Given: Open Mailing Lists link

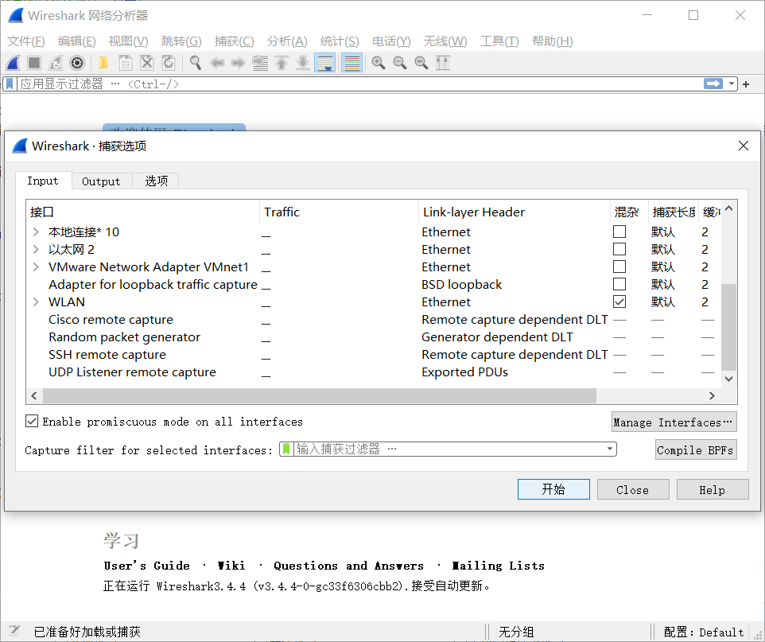Looking at the screenshot, I should (x=498, y=566).
